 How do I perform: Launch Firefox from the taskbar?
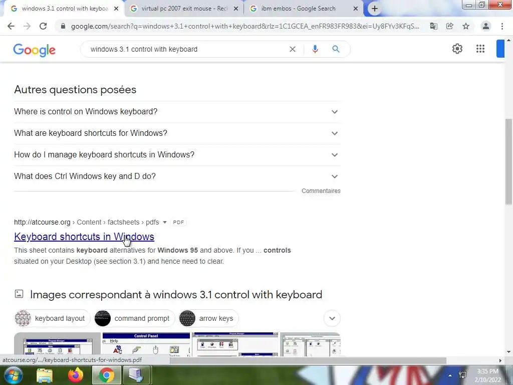[x=76, y=375]
